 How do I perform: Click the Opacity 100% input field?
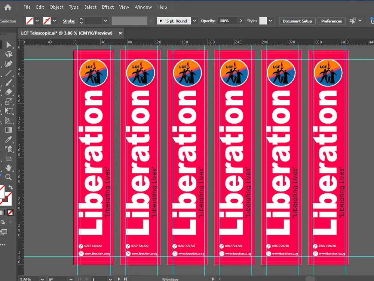pyautogui.click(x=228, y=21)
